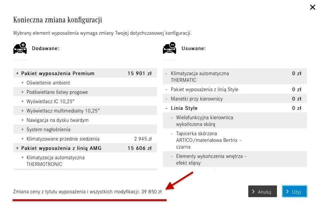This screenshot has width=320, height=212.
Task: Select 'Wielofunkcyjna kierownica wykończona skórą' item
Action: [235, 121]
